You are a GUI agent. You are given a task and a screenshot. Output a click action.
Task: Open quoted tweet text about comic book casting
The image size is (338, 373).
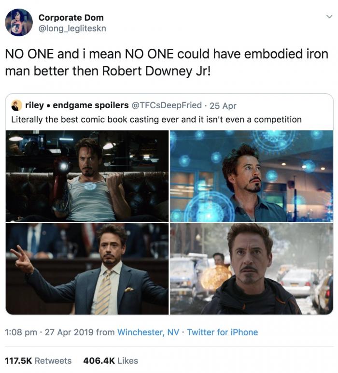click(156, 119)
